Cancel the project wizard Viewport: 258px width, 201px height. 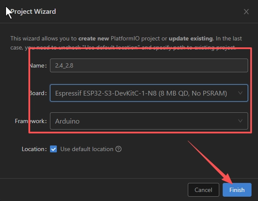[x=203, y=190]
